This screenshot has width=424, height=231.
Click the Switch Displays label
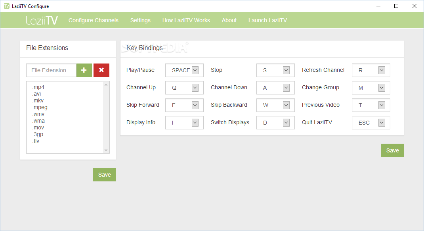pyautogui.click(x=230, y=122)
